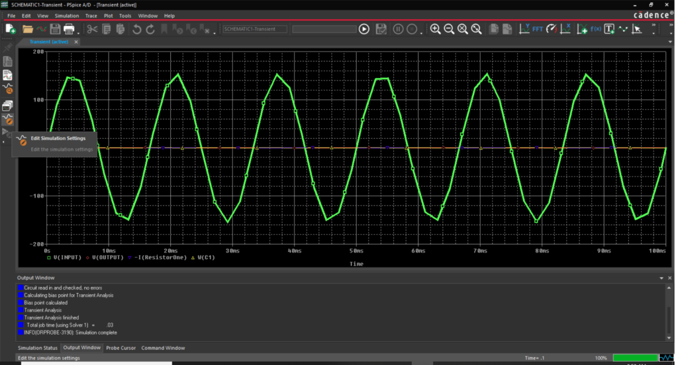Viewport: 678px width, 365px height.
Task: Select the Transient (active) tab
Action: (x=48, y=42)
